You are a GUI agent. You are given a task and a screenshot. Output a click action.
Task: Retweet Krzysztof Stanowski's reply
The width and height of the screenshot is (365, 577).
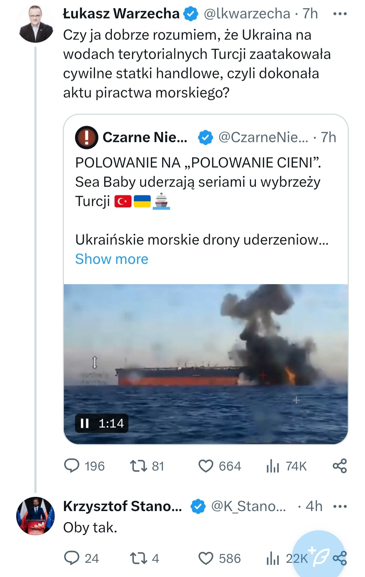138,558
